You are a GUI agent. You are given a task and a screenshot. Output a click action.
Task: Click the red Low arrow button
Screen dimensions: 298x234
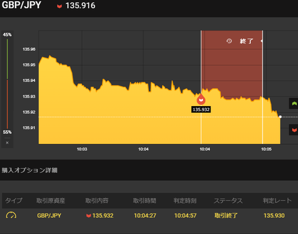pyautogui.click(x=294, y=130)
